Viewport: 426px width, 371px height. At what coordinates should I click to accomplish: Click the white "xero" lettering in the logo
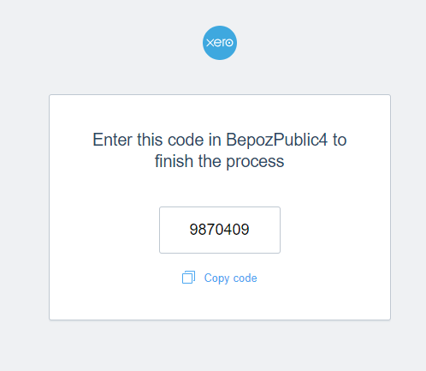pos(220,43)
